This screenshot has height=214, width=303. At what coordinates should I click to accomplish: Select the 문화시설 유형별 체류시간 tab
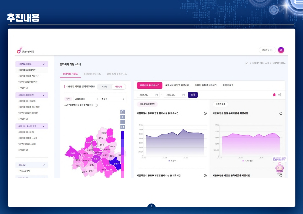coord(177,85)
